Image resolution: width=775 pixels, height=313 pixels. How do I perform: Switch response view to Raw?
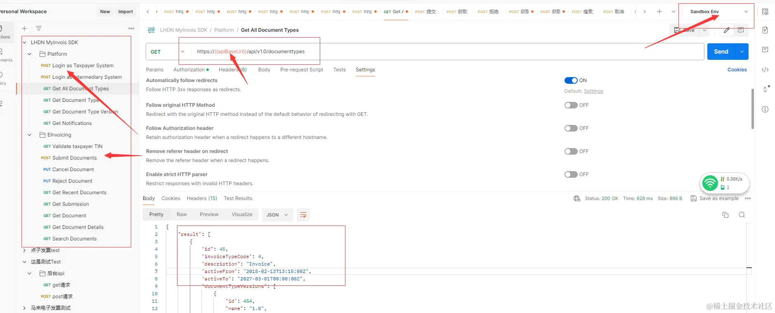tap(182, 214)
